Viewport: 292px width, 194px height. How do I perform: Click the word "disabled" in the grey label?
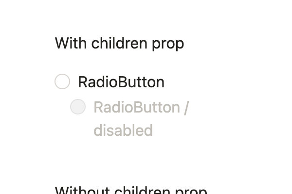[123, 130]
